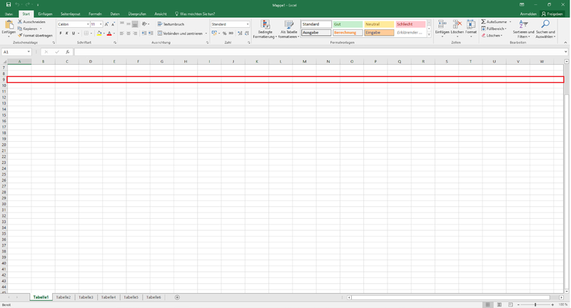The width and height of the screenshot is (571, 308).
Task: Open the Überprüfen ribbon tab
Action: pos(137,14)
